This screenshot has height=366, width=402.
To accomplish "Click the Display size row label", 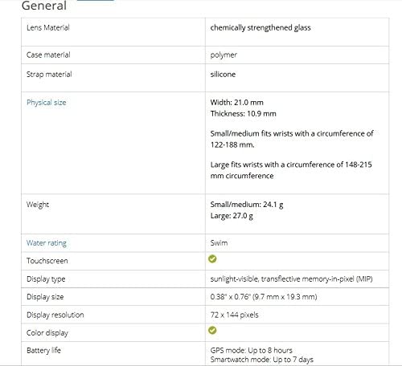I will (45, 297).
